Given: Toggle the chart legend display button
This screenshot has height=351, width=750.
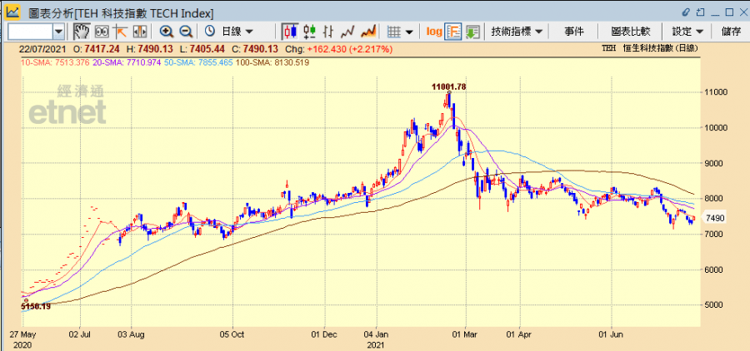Looking at the screenshot, I should coord(453,31).
